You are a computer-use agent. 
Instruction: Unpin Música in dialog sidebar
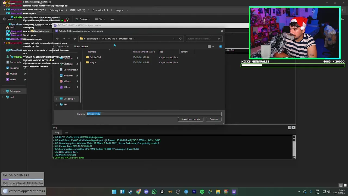point(77,81)
